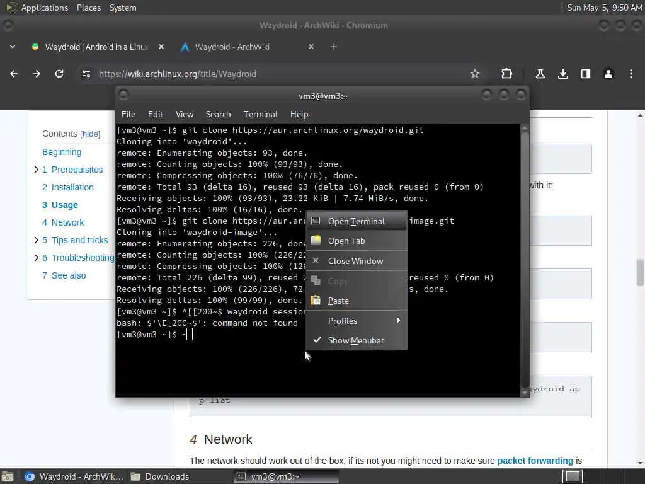Expand the Prerequisites contents section
Screen dimensions: 645x484
(x=36, y=170)
